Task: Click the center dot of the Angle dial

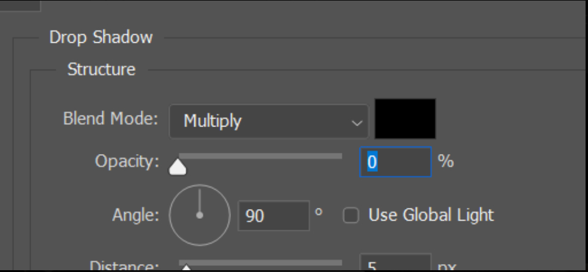Action: [x=198, y=215]
